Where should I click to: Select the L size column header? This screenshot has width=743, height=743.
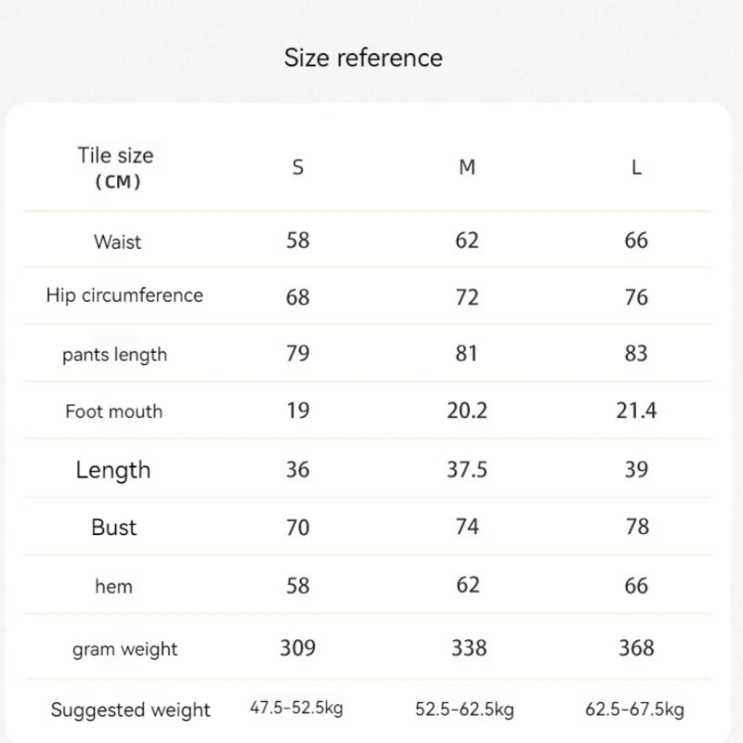(636, 168)
